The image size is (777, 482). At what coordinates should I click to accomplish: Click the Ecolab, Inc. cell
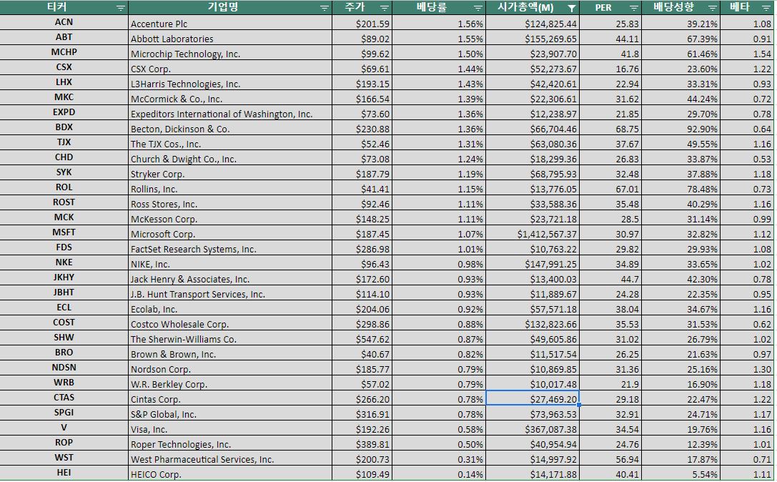[x=230, y=308]
